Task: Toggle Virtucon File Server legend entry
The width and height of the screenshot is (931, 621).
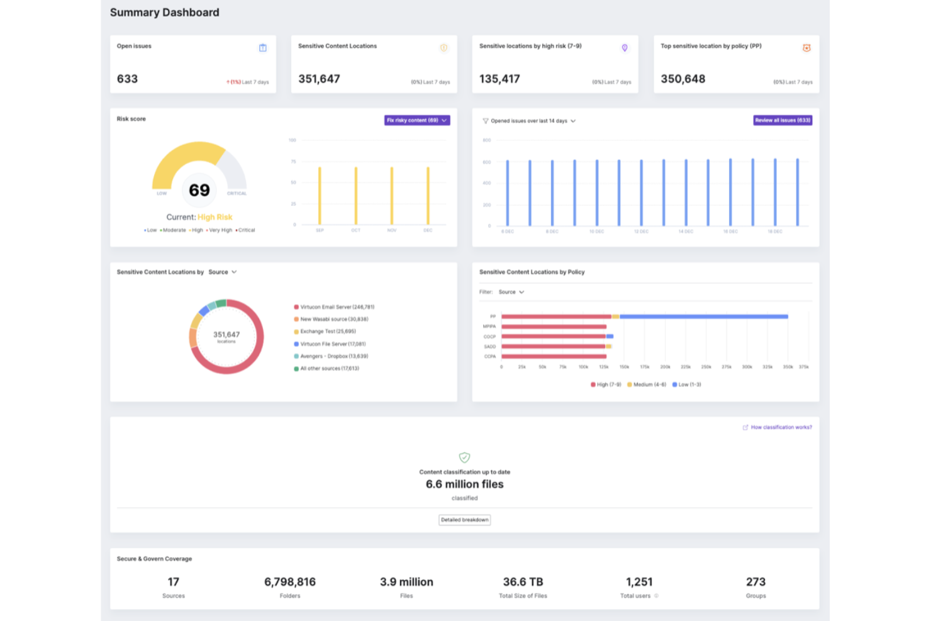Action: [330, 344]
